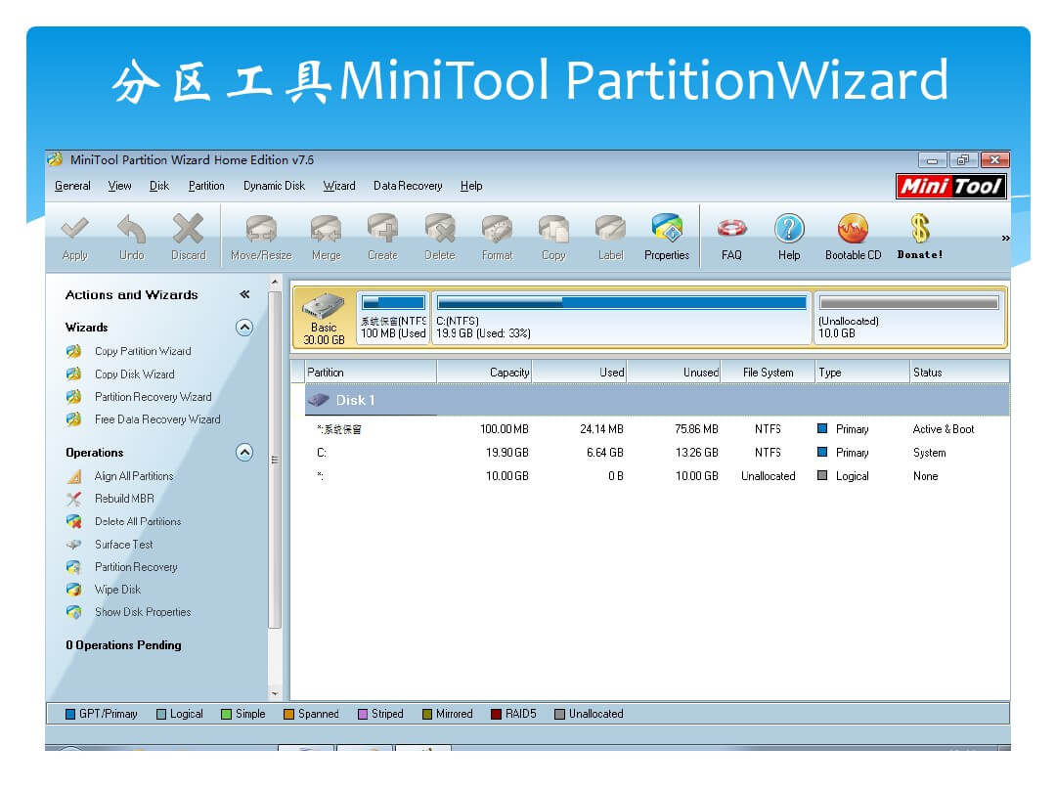This screenshot has height=792, width=1056.
Task: Click Rebuild MBR operation
Action: (124, 499)
